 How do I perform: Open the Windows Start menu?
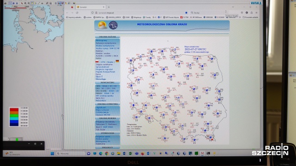(x=52, y=154)
